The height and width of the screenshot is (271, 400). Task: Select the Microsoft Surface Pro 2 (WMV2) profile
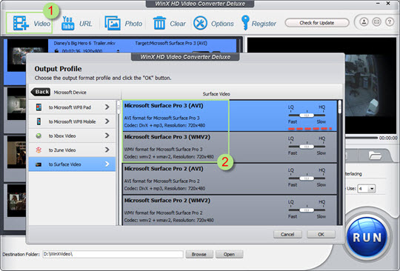[x=230, y=210]
